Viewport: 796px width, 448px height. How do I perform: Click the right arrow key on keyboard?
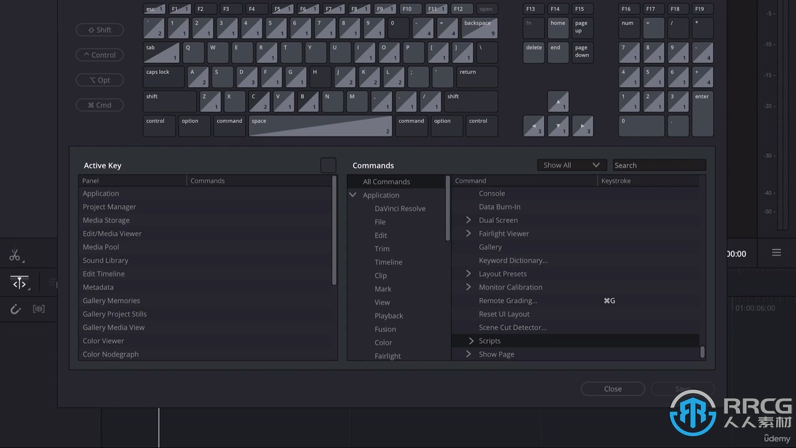click(583, 126)
